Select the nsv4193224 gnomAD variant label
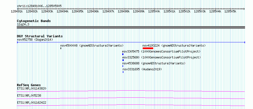The height and width of the screenshot is (109, 253). [174, 45]
